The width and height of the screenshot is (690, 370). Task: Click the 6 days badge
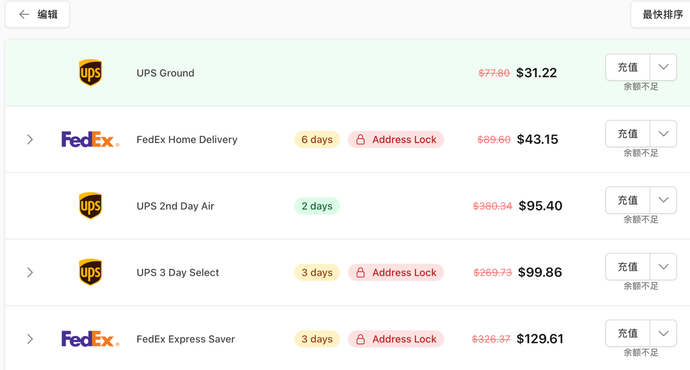(317, 139)
